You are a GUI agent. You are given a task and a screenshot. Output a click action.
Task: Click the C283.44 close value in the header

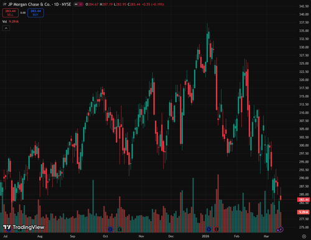[134, 4]
